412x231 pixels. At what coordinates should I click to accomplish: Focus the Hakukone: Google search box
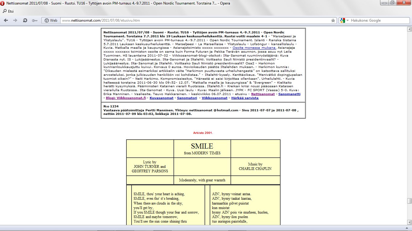tap(377, 20)
